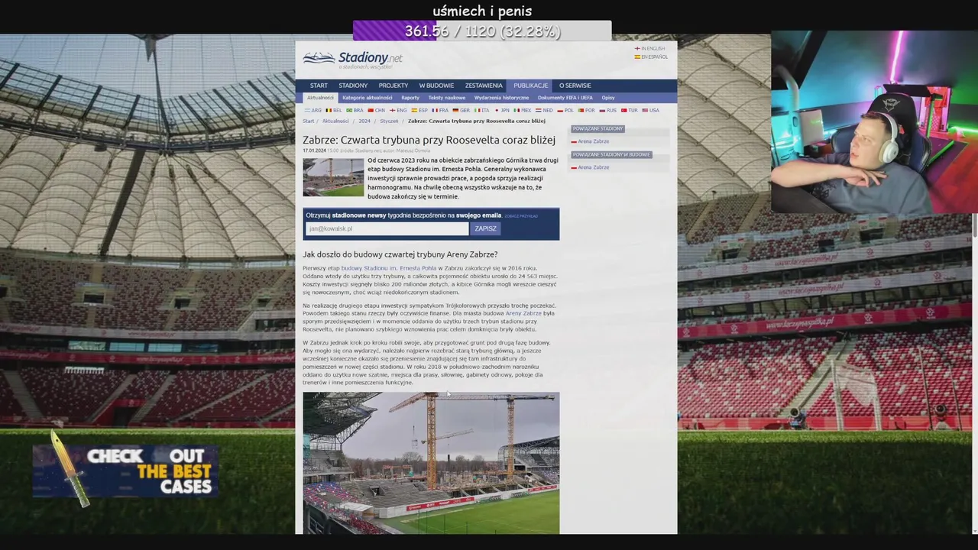Switch to the Aktualności sub-tab
Viewport: 978px width, 550px height.
tap(320, 98)
